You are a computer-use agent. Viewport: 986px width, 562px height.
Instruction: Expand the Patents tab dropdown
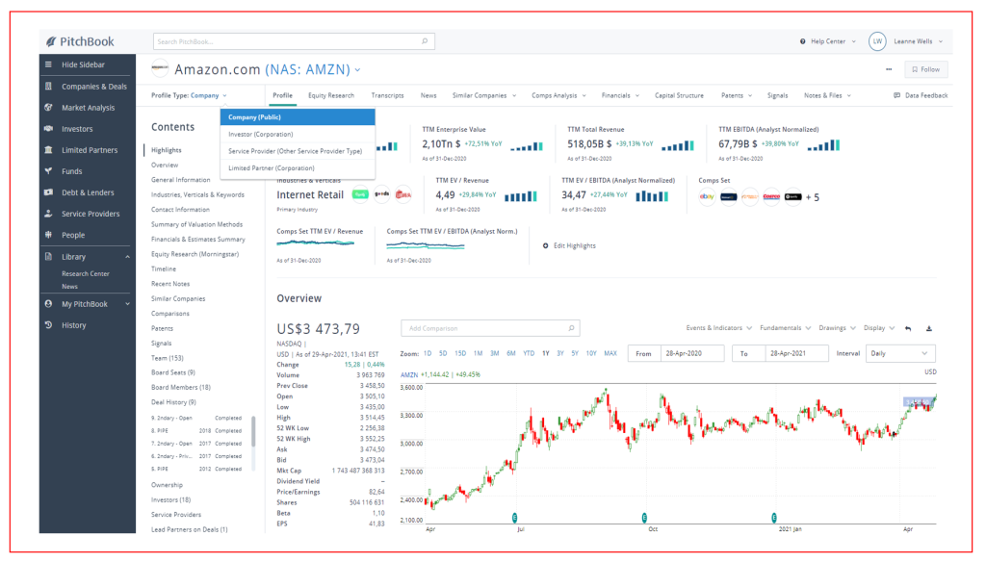tap(750, 95)
